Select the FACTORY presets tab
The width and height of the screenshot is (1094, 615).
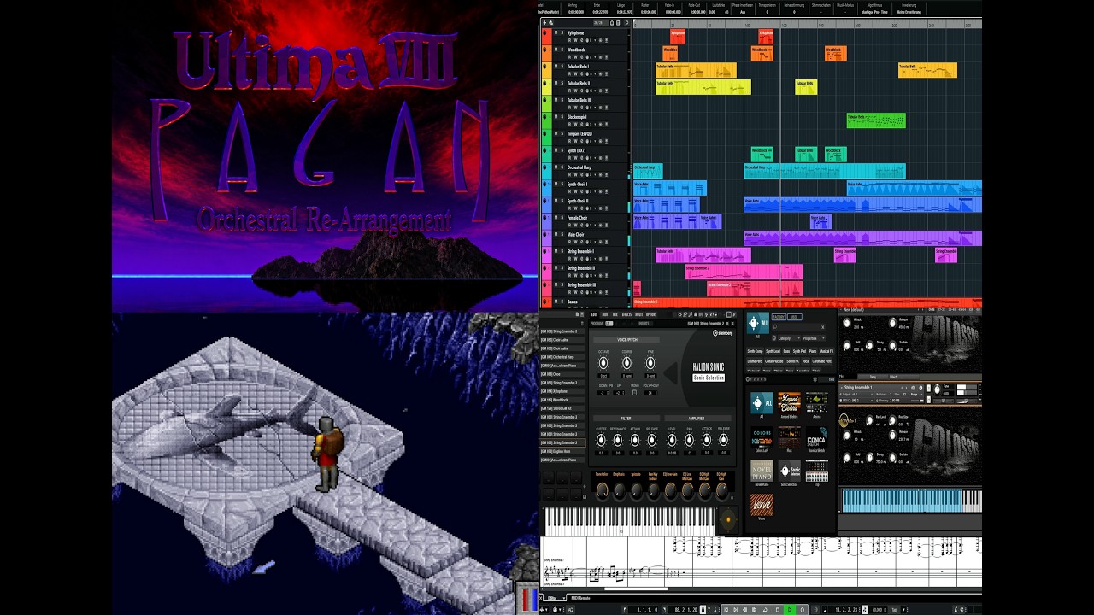pos(779,317)
